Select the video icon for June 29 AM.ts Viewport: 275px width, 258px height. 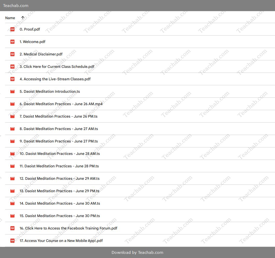pos(12,178)
